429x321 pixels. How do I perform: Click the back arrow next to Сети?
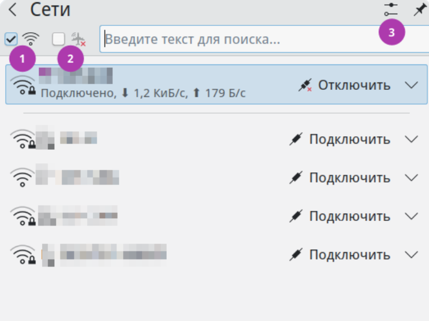tap(12, 10)
